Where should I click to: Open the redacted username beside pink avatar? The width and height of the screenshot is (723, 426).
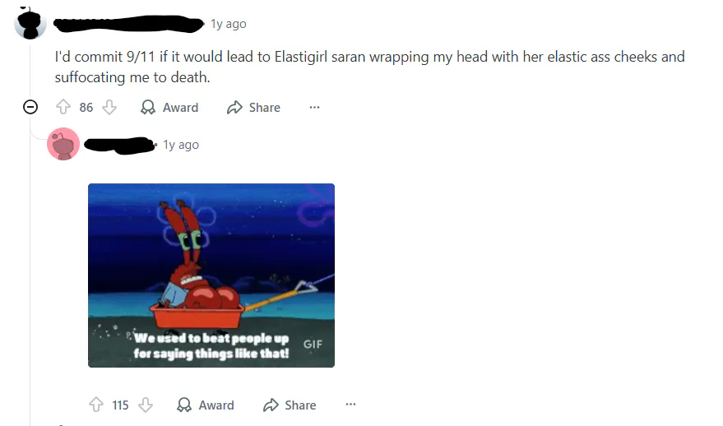pyautogui.click(x=119, y=145)
